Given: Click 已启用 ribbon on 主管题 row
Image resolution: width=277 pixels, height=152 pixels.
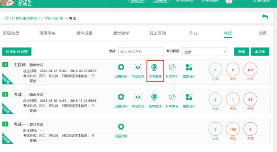Looking at the screenshot, I should click(6, 80).
